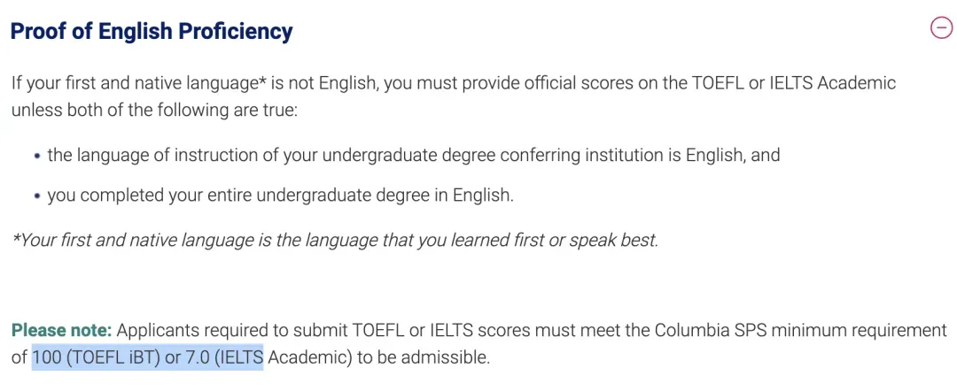Viewport: 957px width, 391px height.
Task: Click the highlighted "7.0 (IELTS" text
Action: (224, 357)
